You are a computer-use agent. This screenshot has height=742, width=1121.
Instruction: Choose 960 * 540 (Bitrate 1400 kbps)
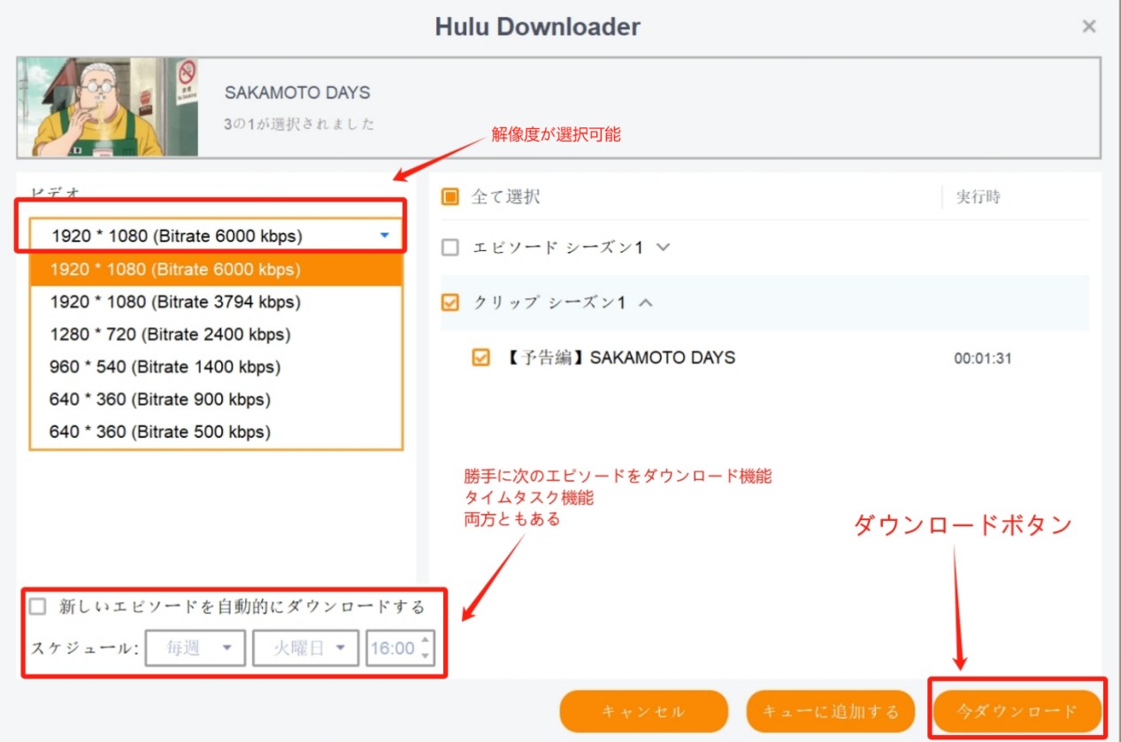click(x=217, y=367)
